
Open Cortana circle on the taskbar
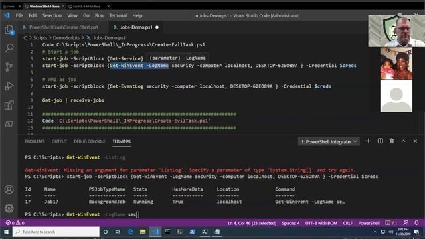tap(106, 232)
